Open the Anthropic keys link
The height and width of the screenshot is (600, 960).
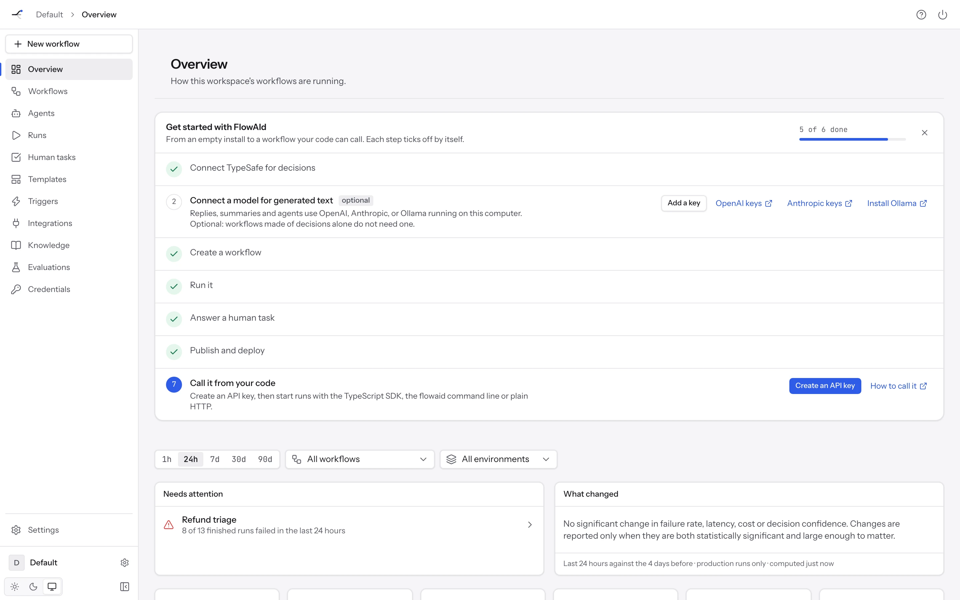click(820, 203)
